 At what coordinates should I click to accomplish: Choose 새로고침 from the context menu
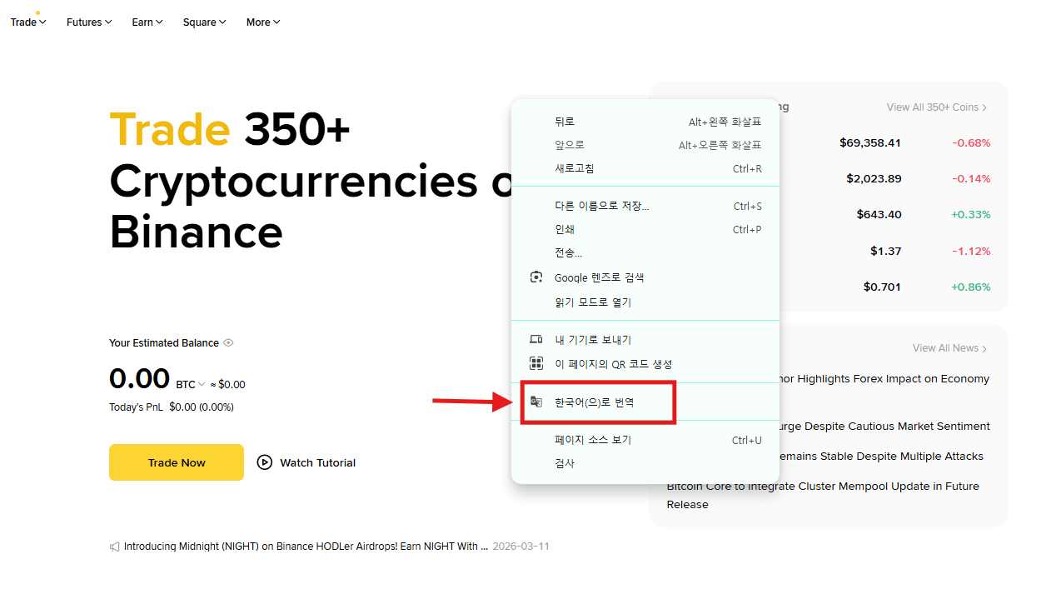645,168
